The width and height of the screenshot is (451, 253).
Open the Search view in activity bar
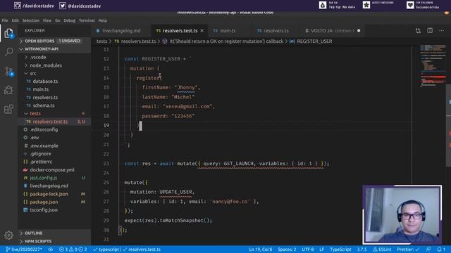(8, 52)
